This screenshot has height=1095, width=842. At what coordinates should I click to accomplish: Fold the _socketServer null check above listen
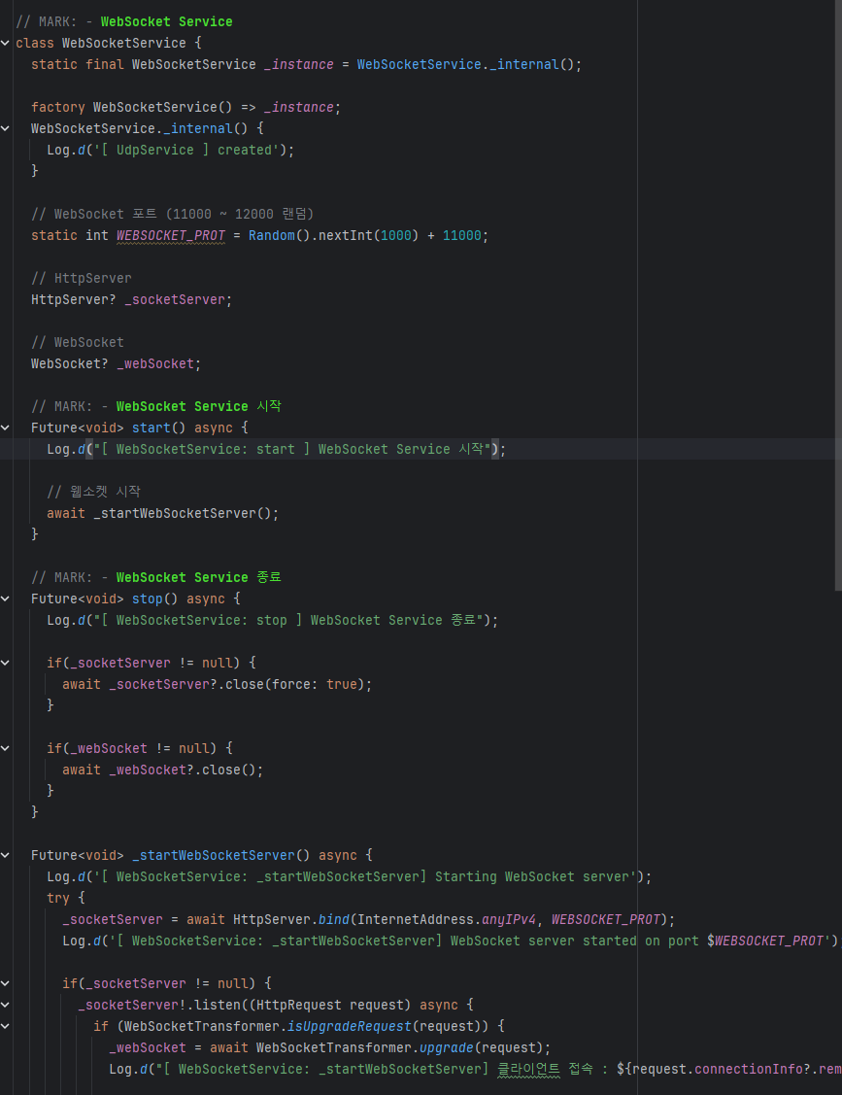click(5, 983)
